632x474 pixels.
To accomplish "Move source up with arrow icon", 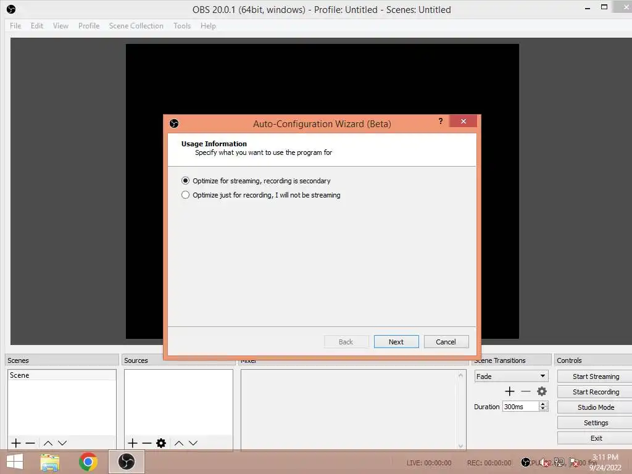I will point(179,443).
